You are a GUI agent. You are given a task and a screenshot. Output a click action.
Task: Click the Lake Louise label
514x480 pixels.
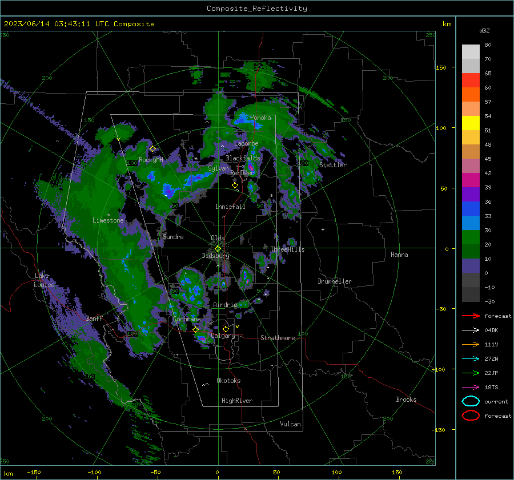(x=44, y=280)
